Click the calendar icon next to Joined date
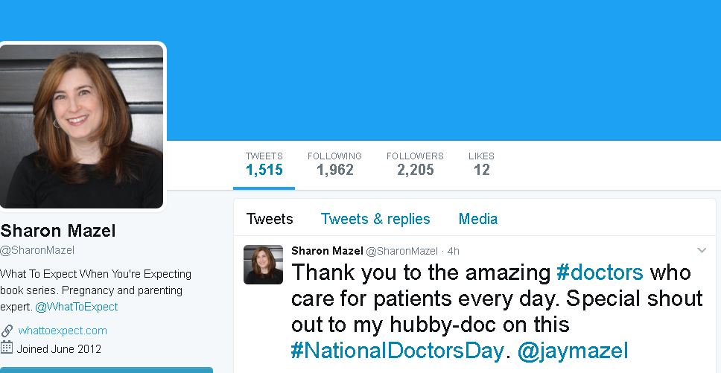721x373 pixels. pos(7,348)
